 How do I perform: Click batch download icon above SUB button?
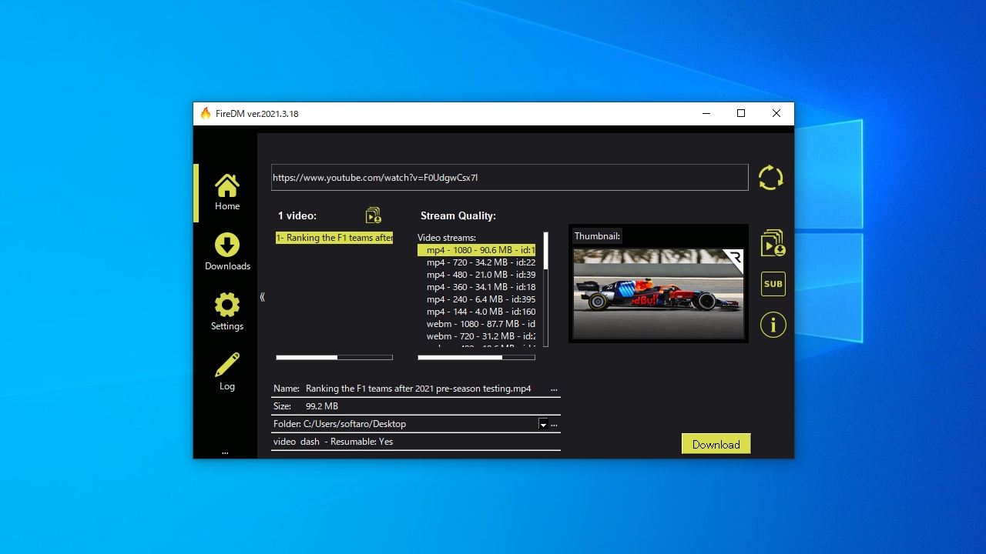773,242
